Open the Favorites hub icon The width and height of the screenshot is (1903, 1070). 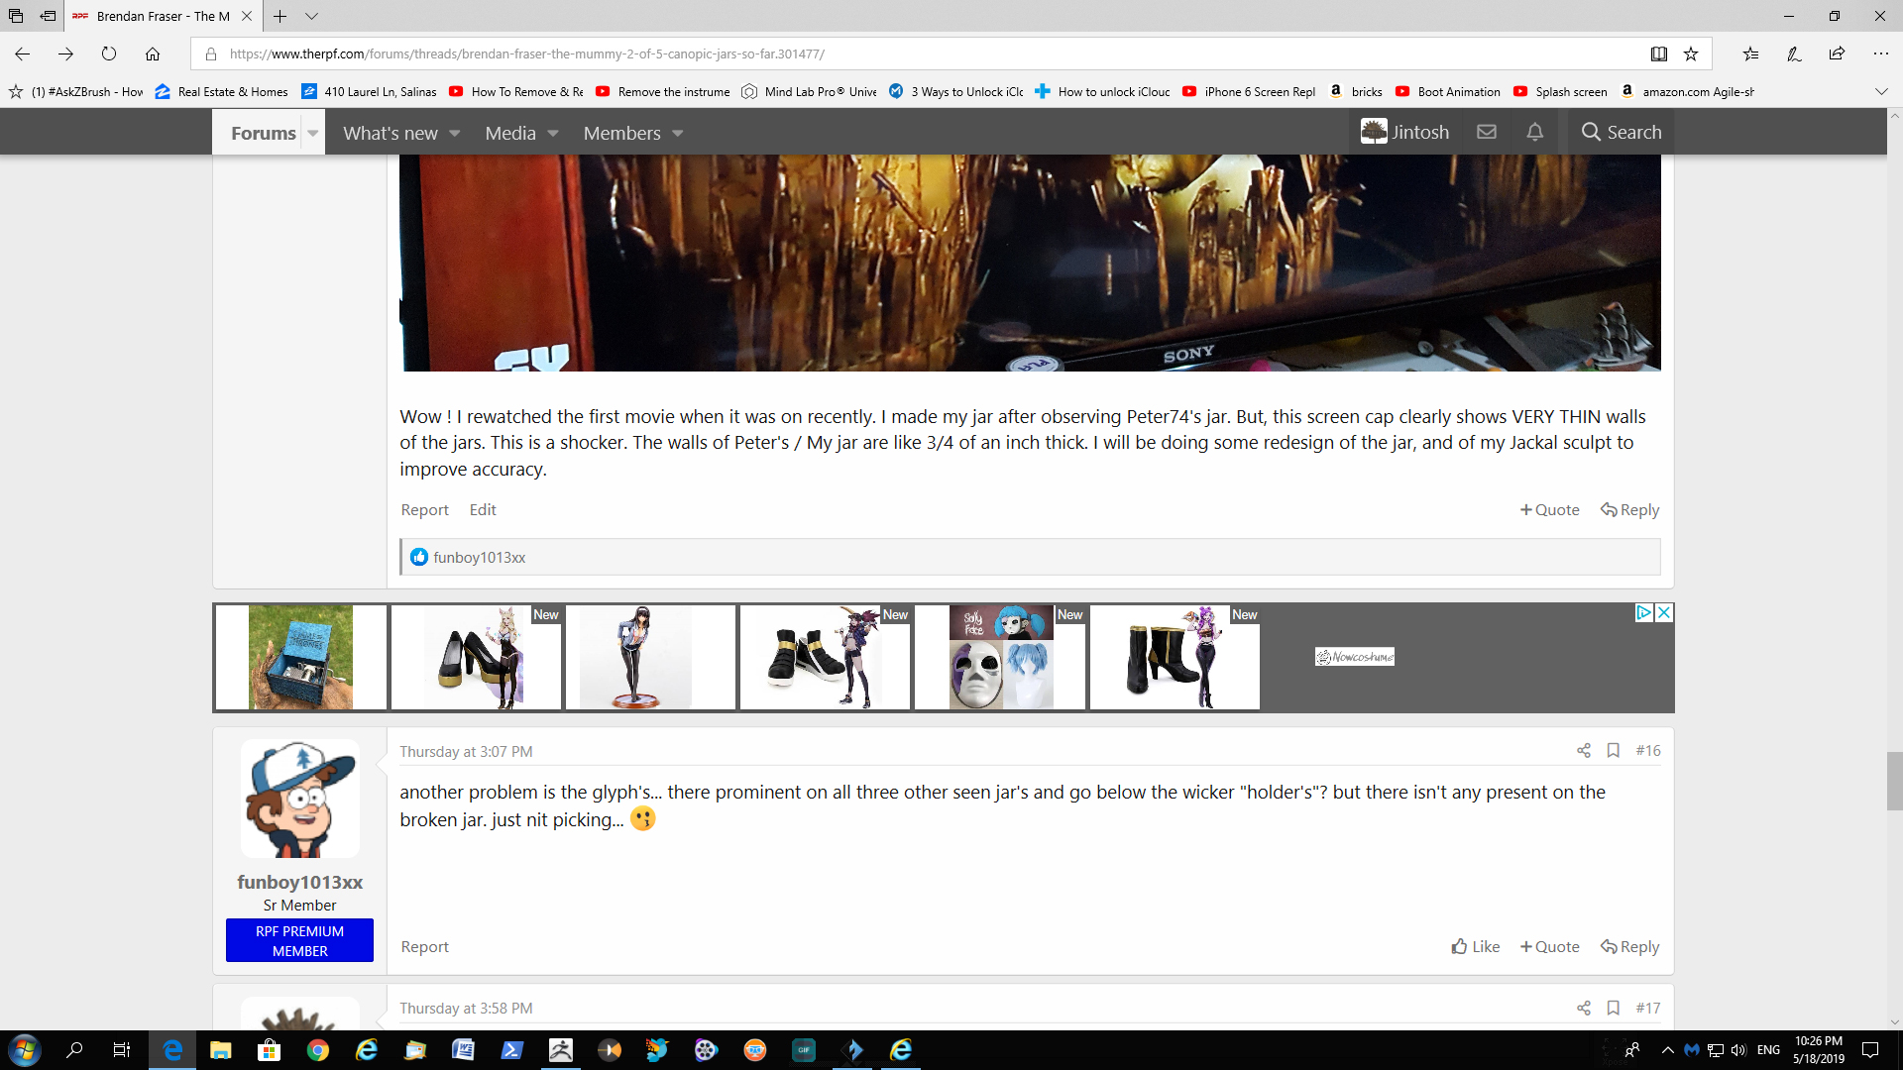pyautogui.click(x=1751, y=53)
